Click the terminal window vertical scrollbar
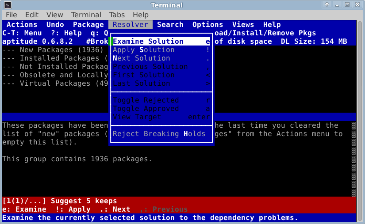Screen dimensions: 365x224 [360, 120]
